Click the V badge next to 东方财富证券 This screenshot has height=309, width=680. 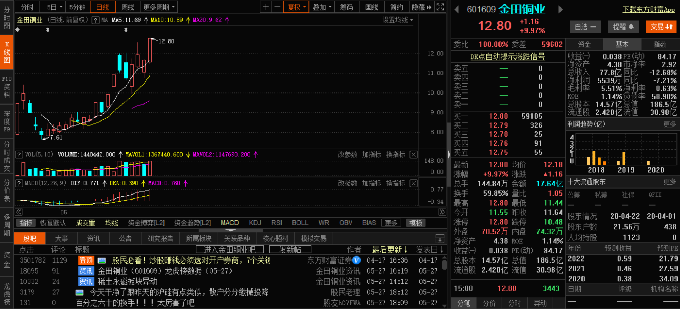click(357, 260)
